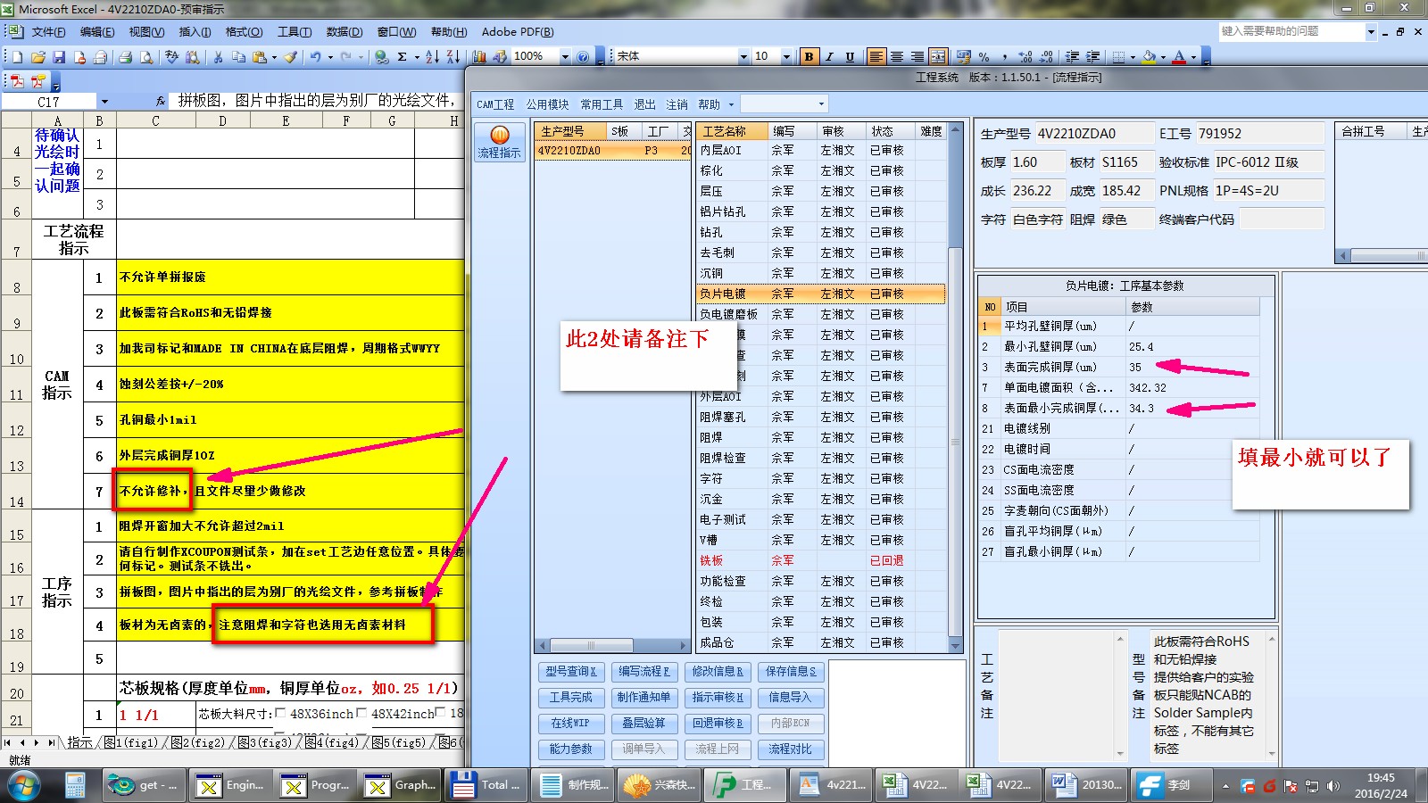
Task: Click the 型号查询 button
Action: coord(571,671)
